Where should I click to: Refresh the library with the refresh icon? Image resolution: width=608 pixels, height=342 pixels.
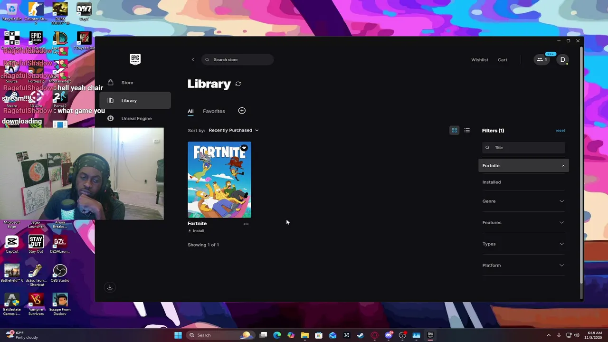click(238, 84)
